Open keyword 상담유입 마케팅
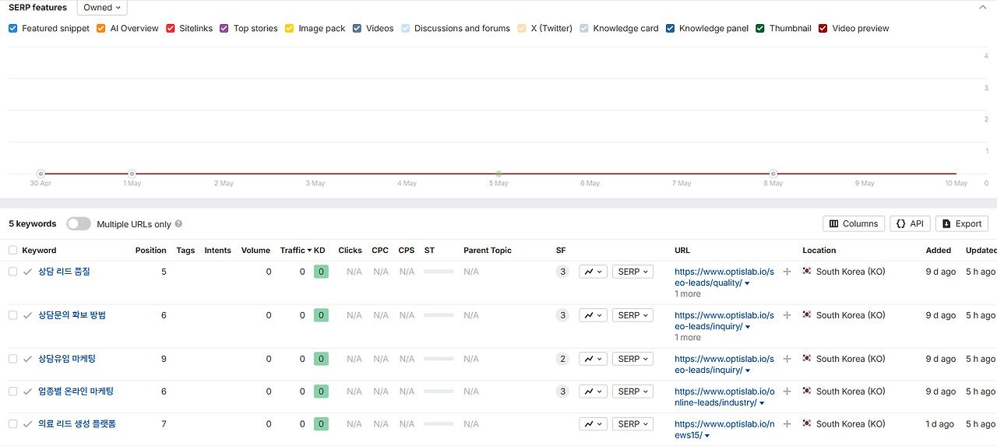The width and height of the screenshot is (997, 446). coord(67,359)
